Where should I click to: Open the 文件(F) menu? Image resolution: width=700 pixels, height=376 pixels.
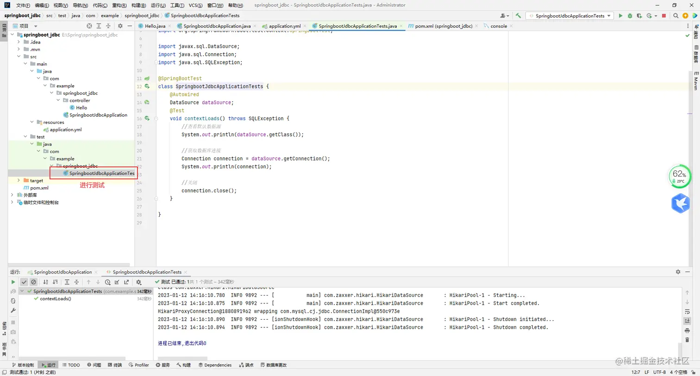23,6
